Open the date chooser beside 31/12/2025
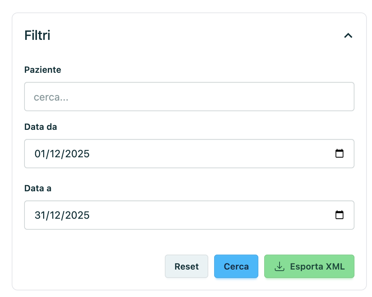The width and height of the screenshot is (372, 297). 339,215
